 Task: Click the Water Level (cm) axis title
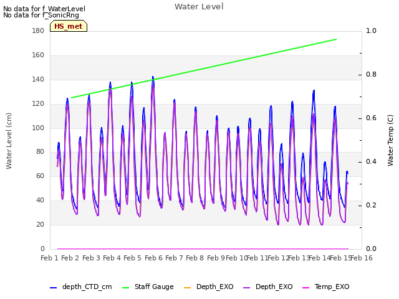click(x=9, y=141)
